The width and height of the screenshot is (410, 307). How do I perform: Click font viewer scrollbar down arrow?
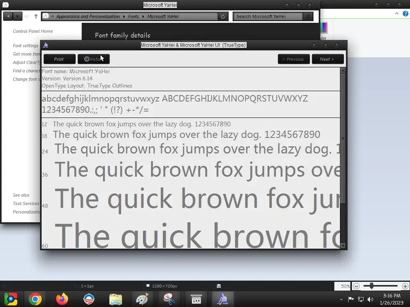343,245
